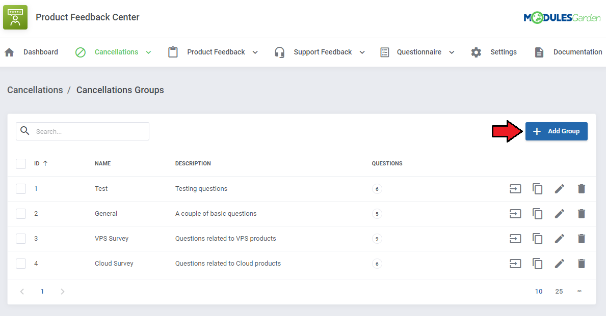Show unlimited entries per page
This screenshot has height=316, width=606.
click(x=579, y=291)
